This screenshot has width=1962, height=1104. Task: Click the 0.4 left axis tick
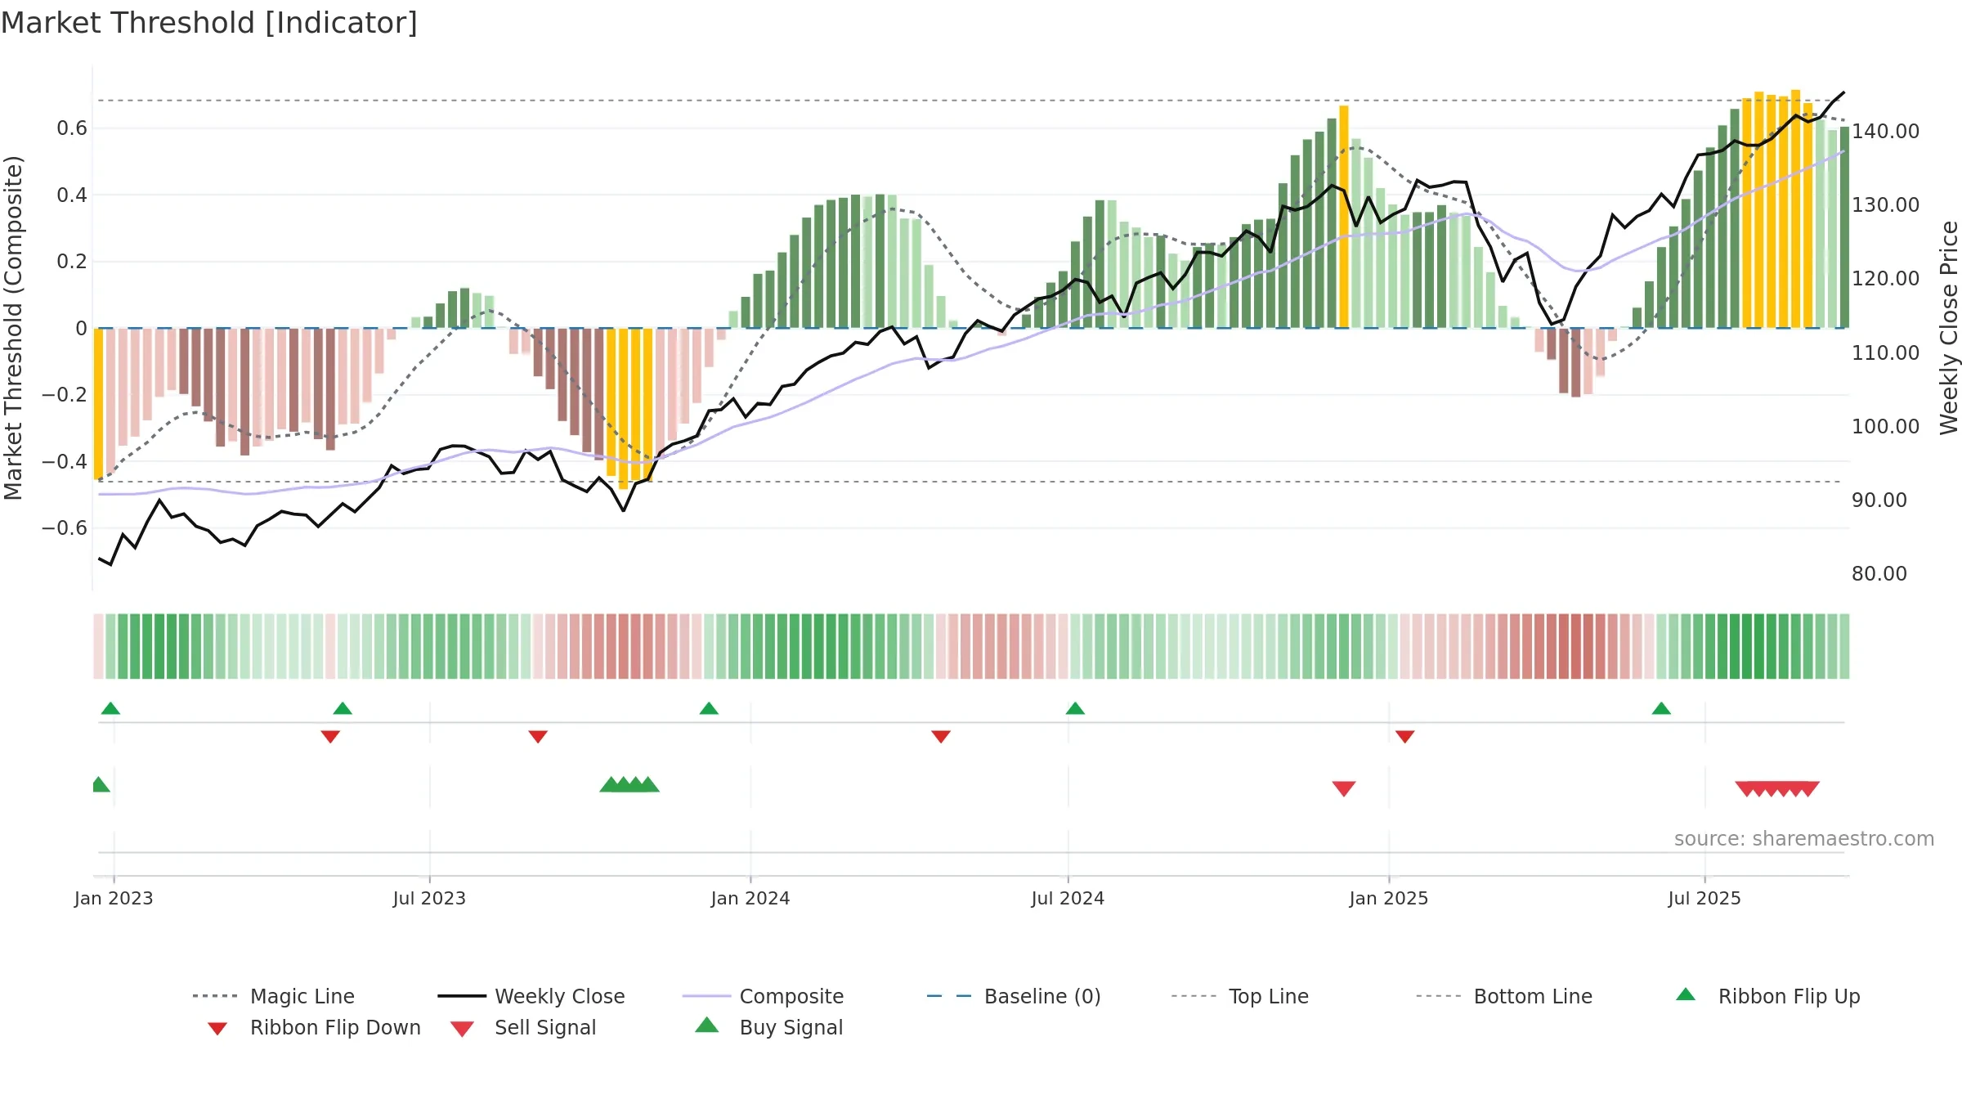[72, 195]
